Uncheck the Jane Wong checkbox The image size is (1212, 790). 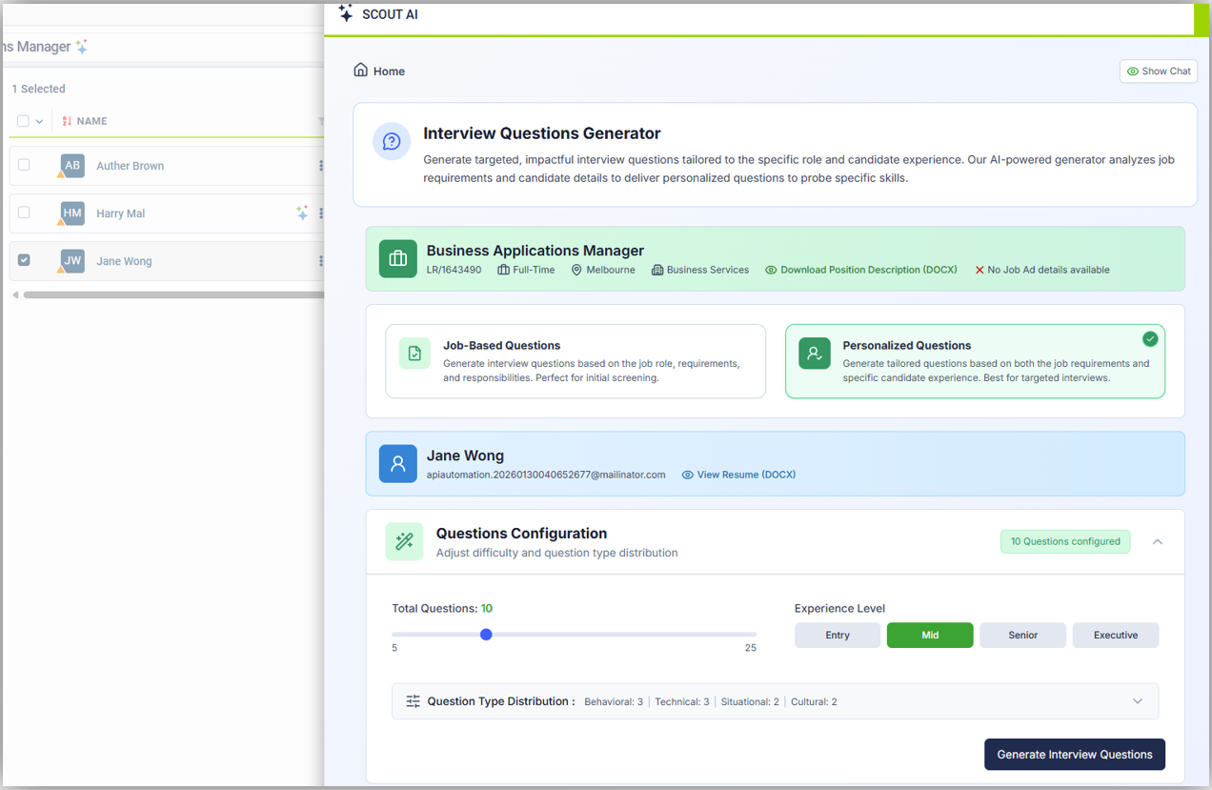pyautogui.click(x=24, y=260)
